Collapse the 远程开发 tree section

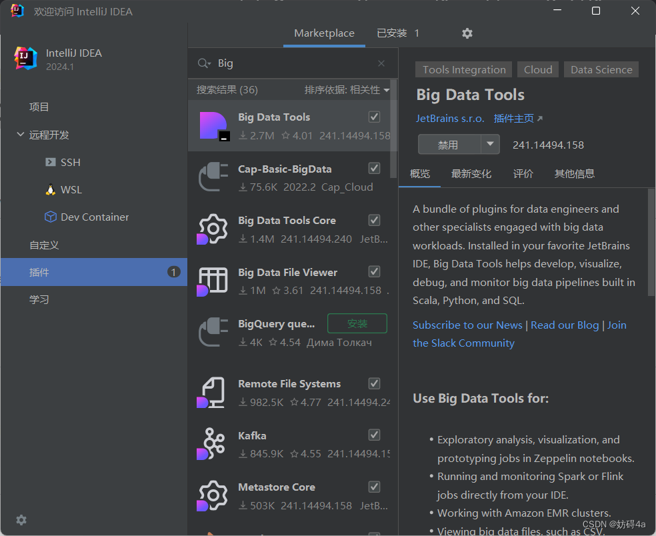pos(20,134)
